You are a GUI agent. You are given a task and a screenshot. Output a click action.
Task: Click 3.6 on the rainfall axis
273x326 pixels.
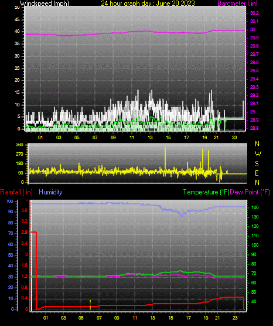(24, 211)
